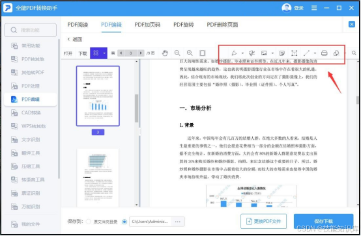Screen dimensions: 361x236
Task: Click the stamp tool icon
Action: 336,53
